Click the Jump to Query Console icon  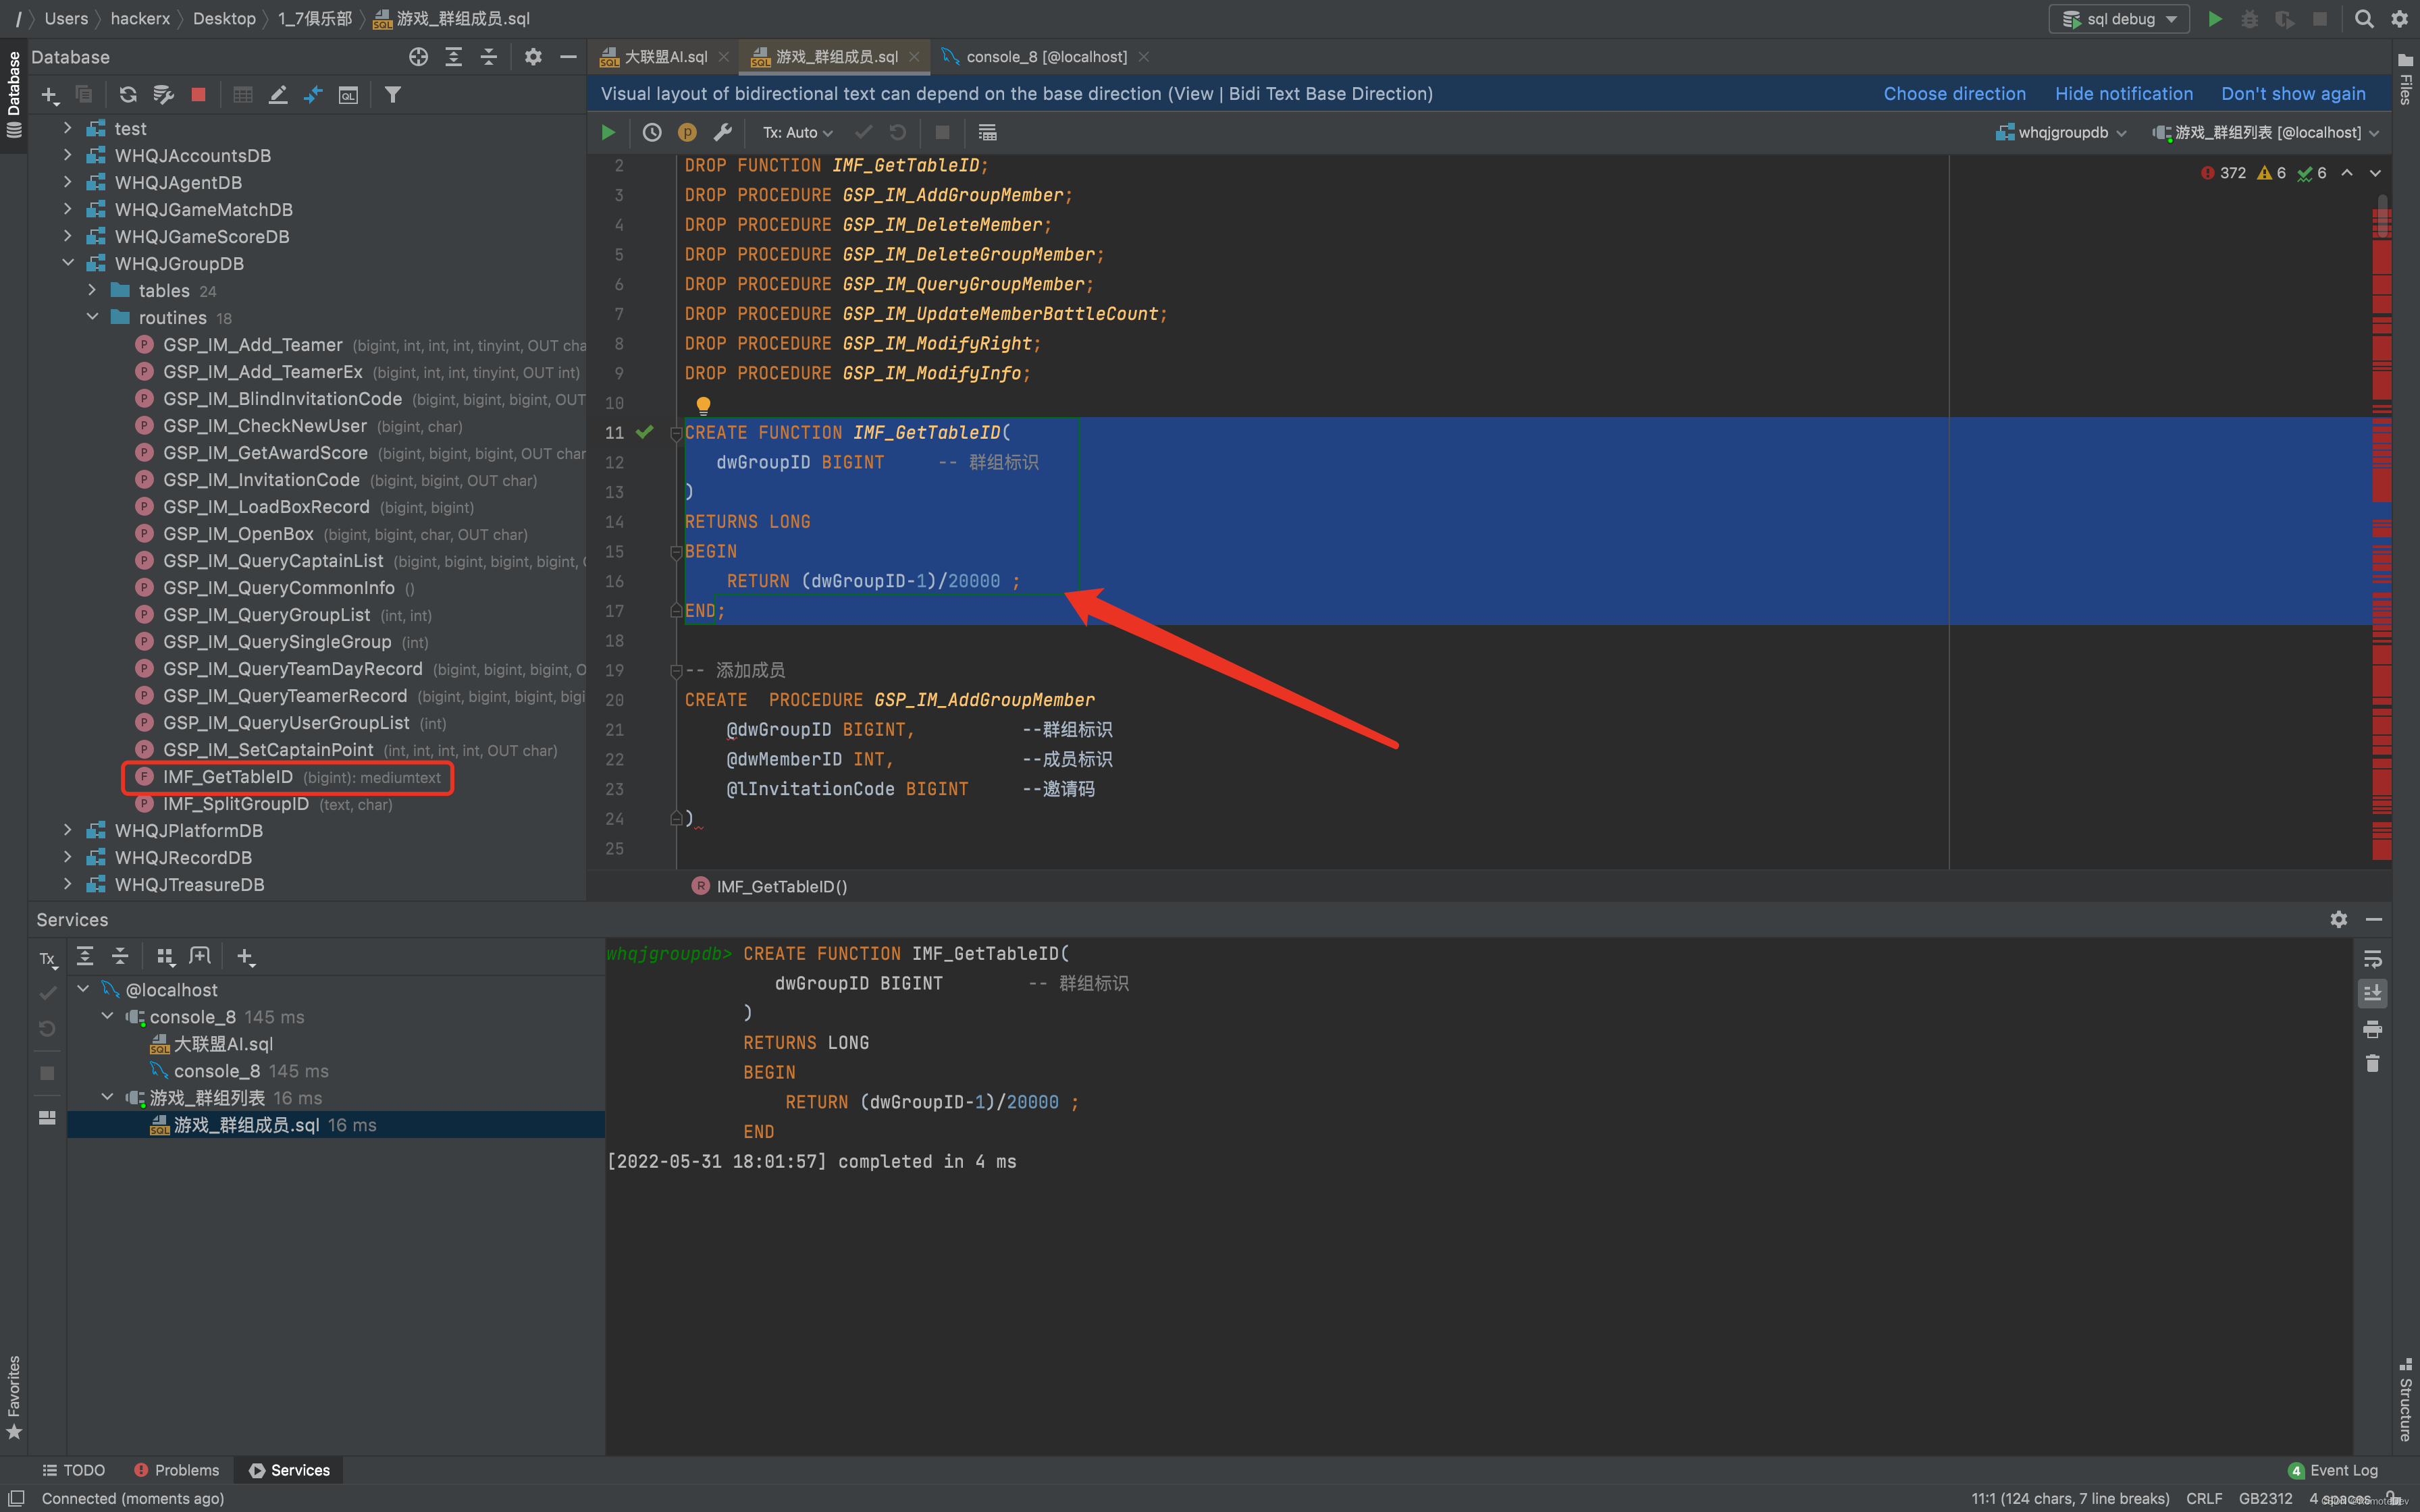[x=348, y=95]
